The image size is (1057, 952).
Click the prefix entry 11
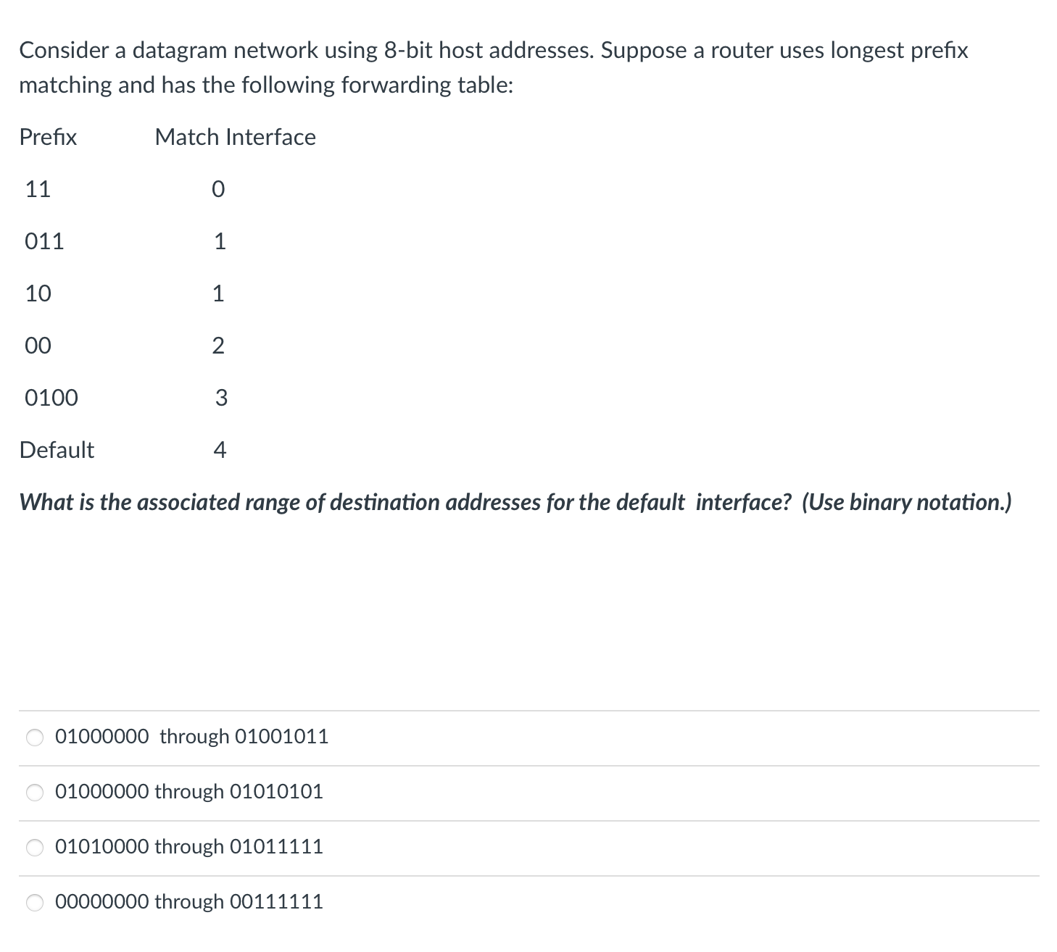click(38, 189)
